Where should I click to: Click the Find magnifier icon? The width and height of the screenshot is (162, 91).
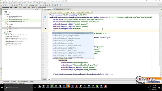19,5
